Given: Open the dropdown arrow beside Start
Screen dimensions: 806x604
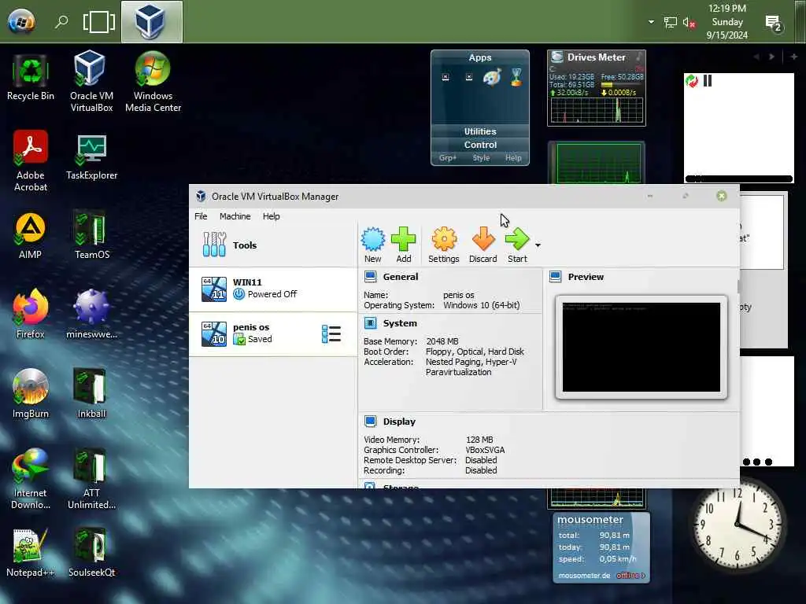Looking at the screenshot, I should 538,245.
